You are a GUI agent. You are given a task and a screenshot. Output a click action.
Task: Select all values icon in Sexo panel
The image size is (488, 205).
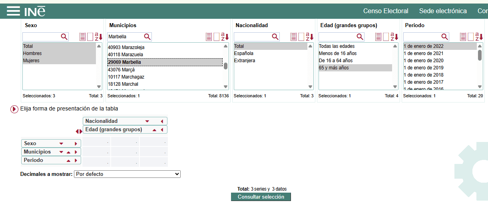pos(83,37)
